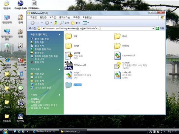
Task: Open the script folder
Action: coord(72,46)
